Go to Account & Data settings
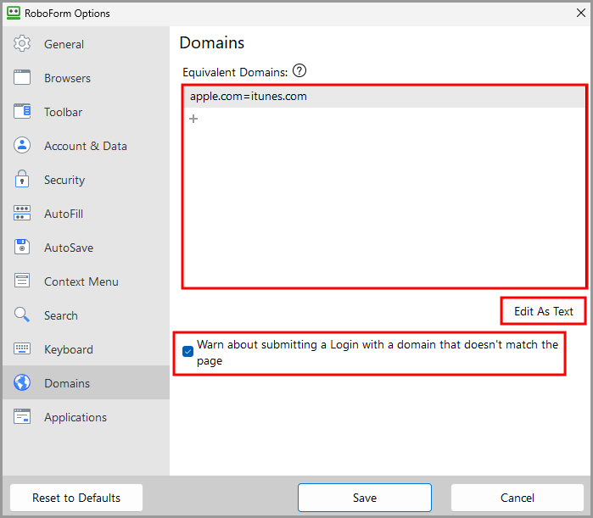The height and width of the screenshot is (518, 593). pos(86,146)
